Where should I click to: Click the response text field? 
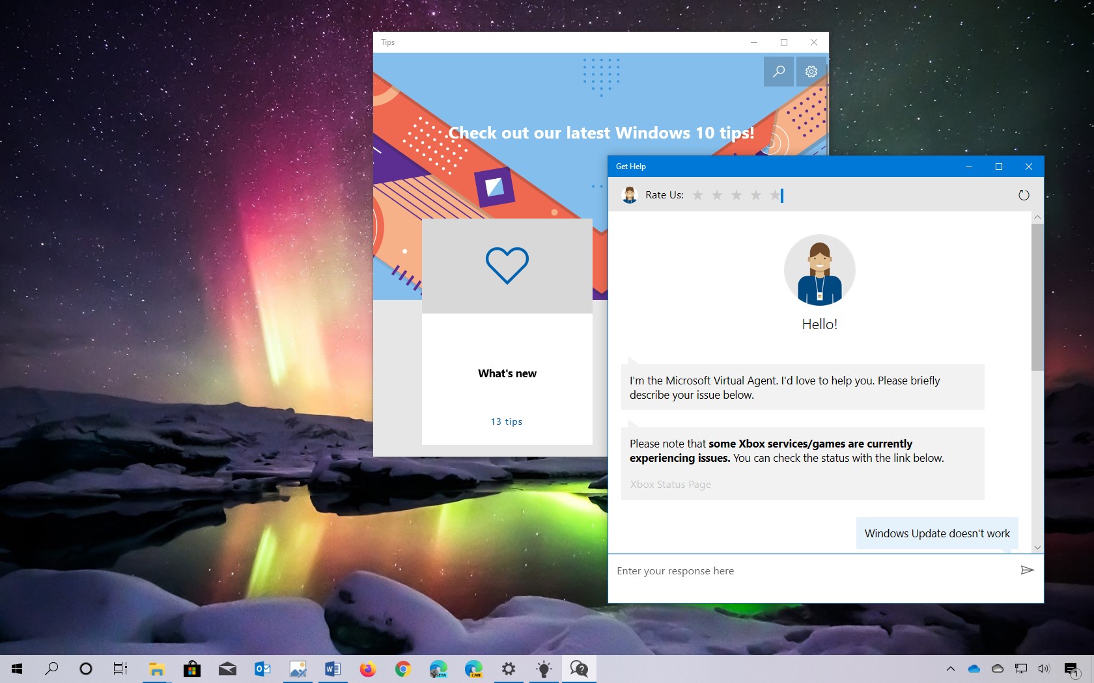coord(811,571)
